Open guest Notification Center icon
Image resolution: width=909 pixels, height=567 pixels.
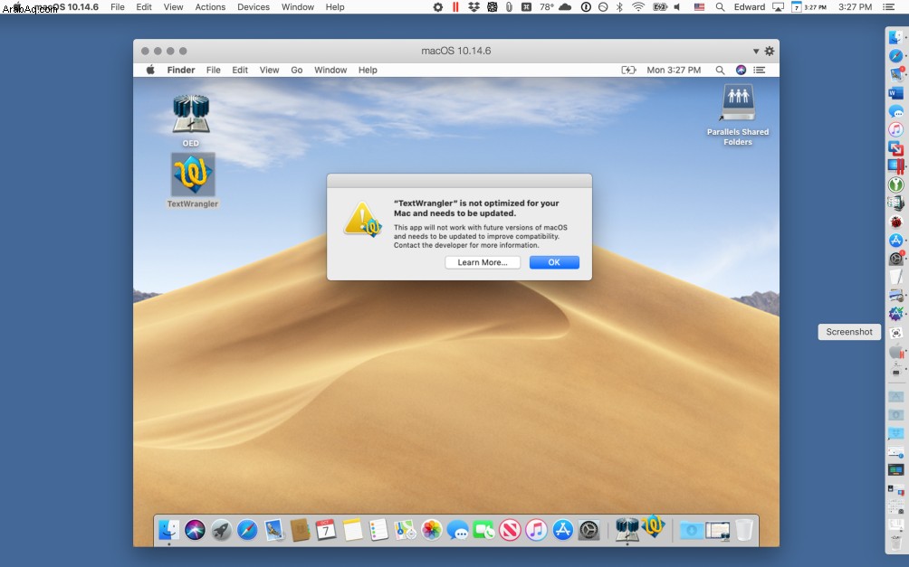760,70
